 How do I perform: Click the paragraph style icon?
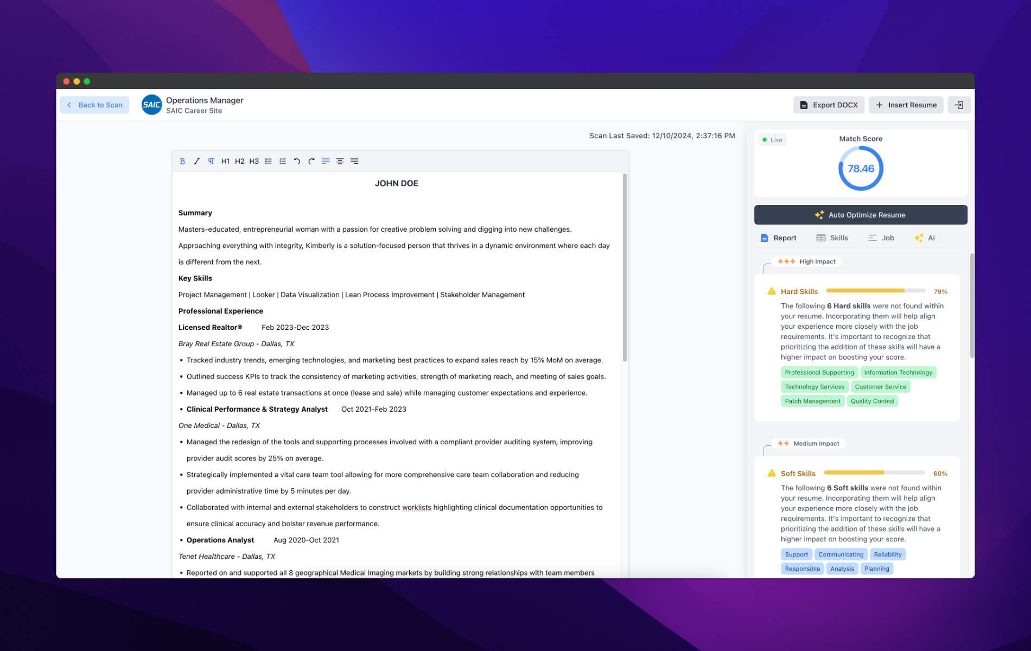click(211, 161)
